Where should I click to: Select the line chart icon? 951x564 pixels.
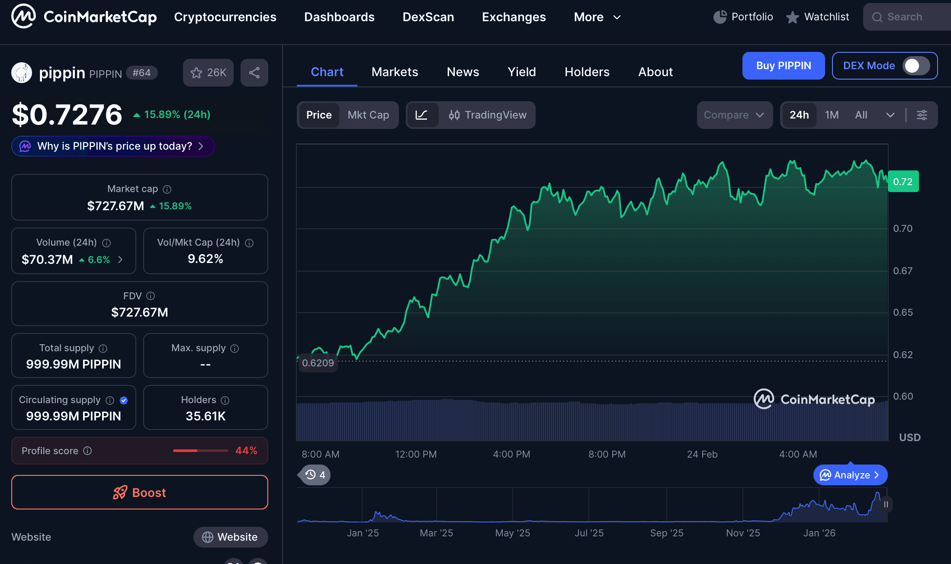(422, 115)
